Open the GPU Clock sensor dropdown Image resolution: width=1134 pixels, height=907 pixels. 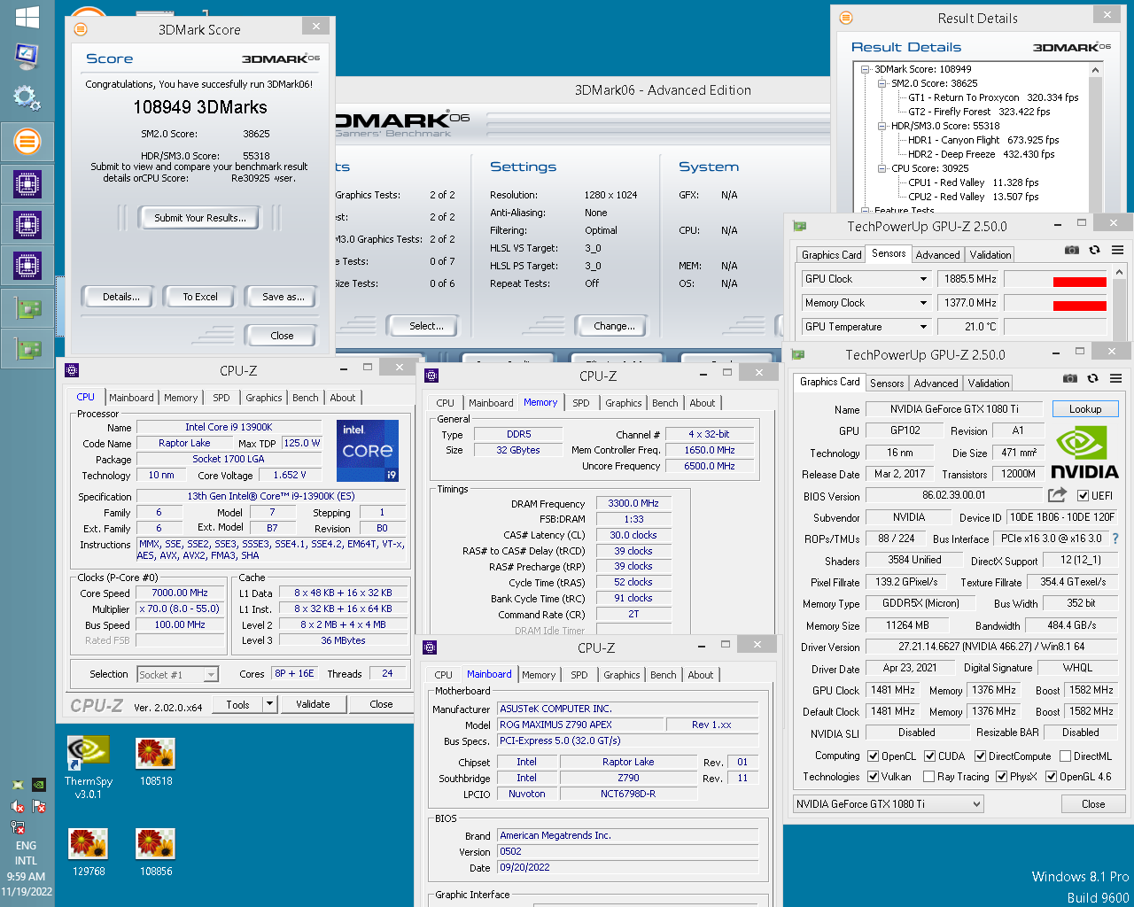point(923,279)
